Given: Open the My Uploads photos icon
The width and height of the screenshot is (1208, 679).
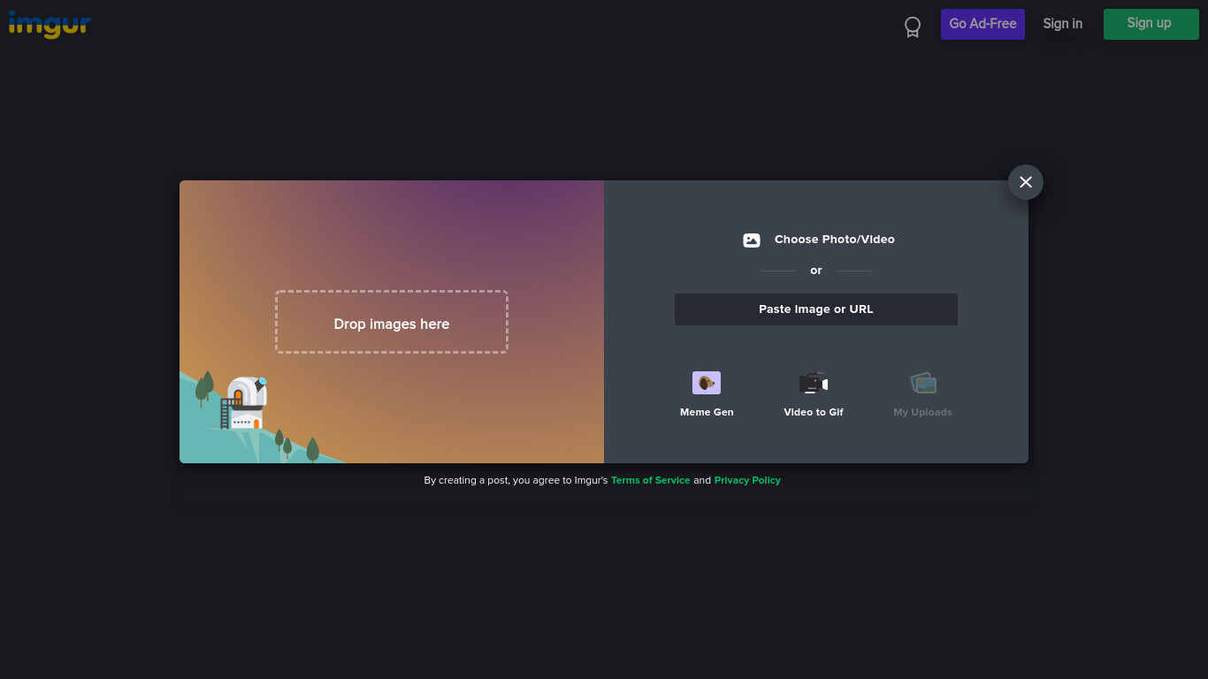Looking at the screenshot, I should (923, 383).
